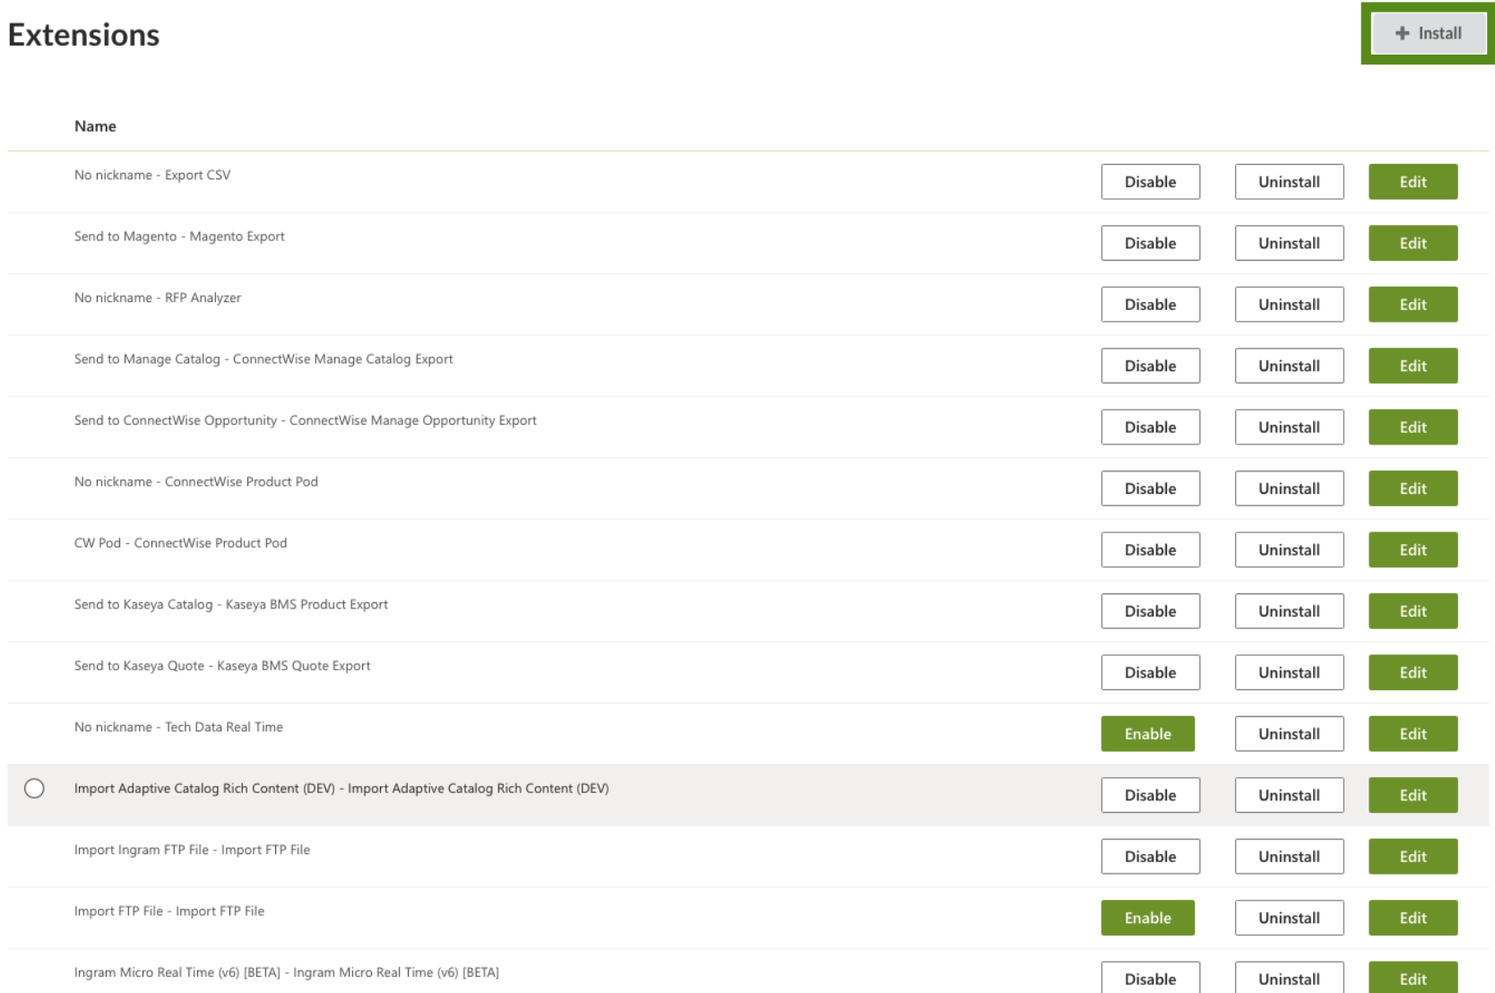
Task: Edit the RFP Analyzer extension
Action: (1413, 305)
